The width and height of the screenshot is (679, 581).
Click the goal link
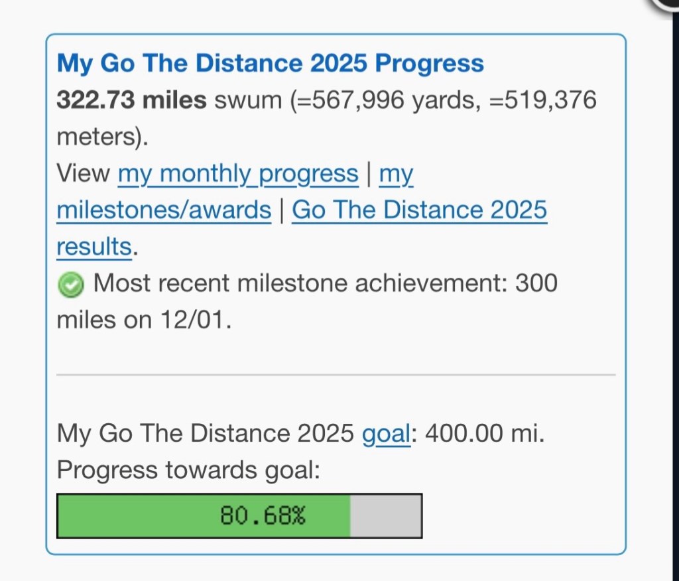coord(386,434)
